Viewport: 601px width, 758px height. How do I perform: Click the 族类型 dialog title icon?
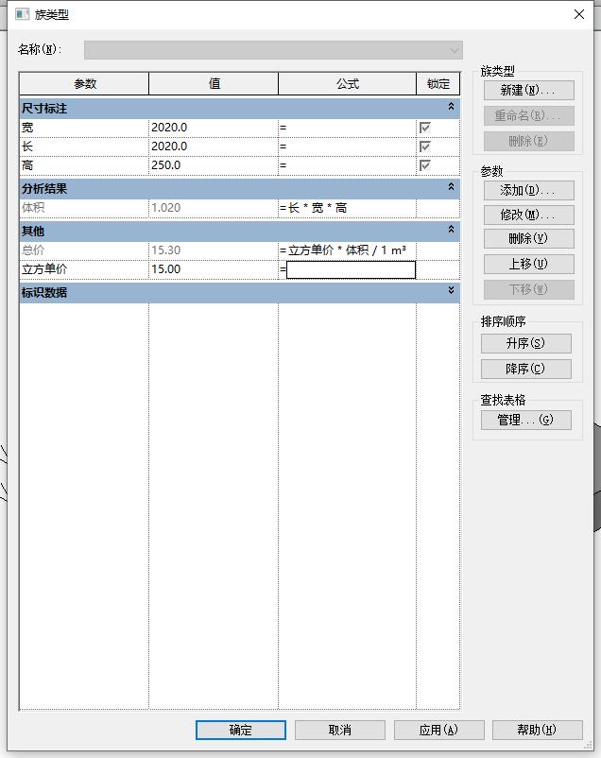[x=23, y=14]
